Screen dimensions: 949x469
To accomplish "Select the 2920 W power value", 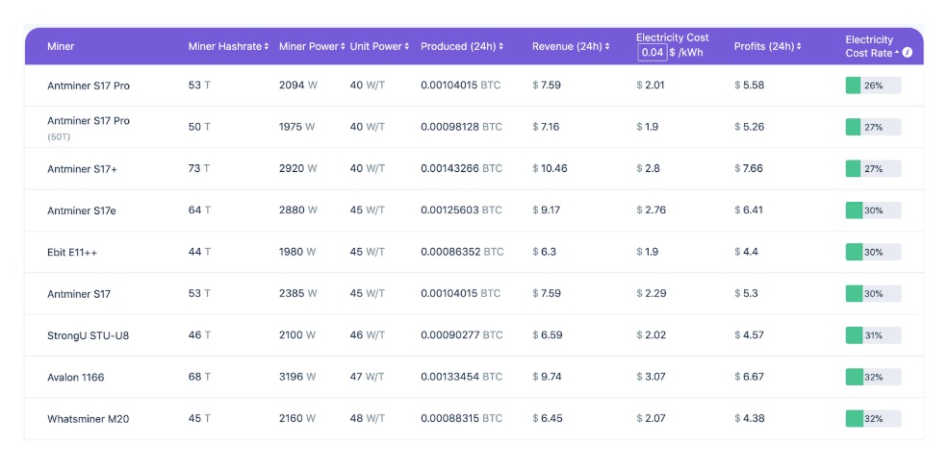I will coord(297,168).
